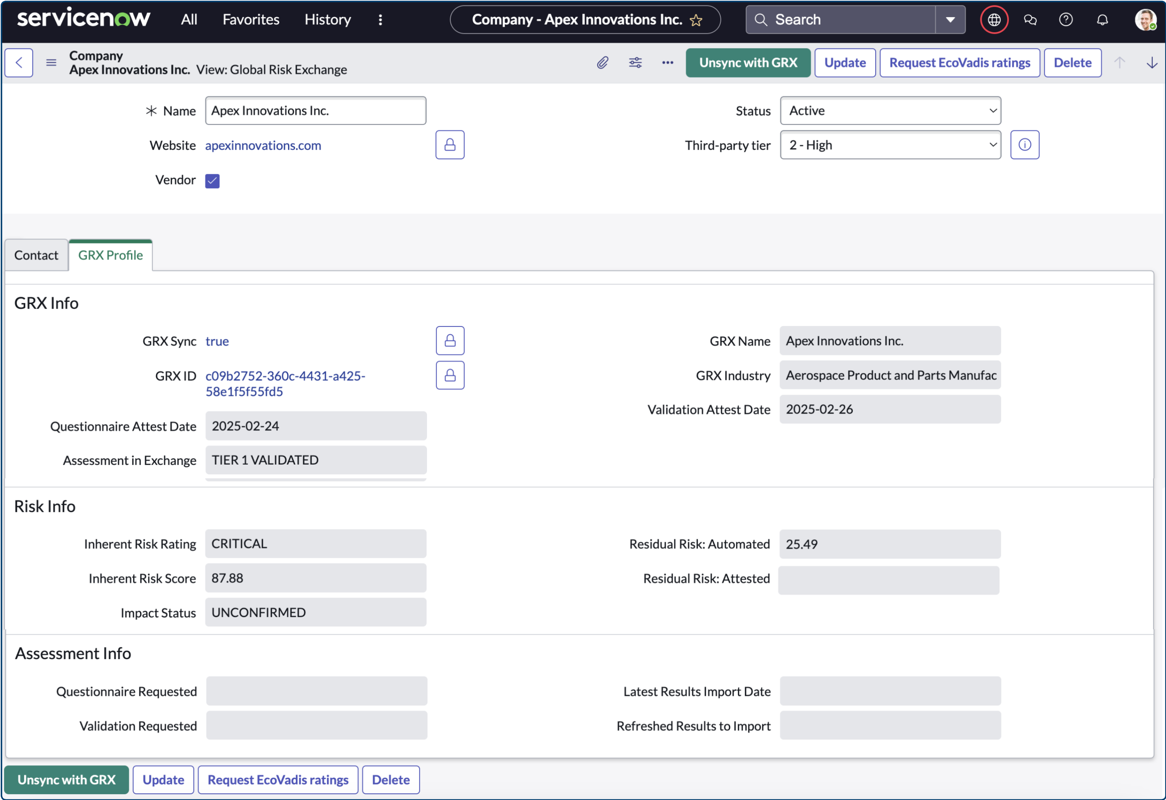Click the global Search field
This screenshot has width=1166, height=800.
[840, 19]
